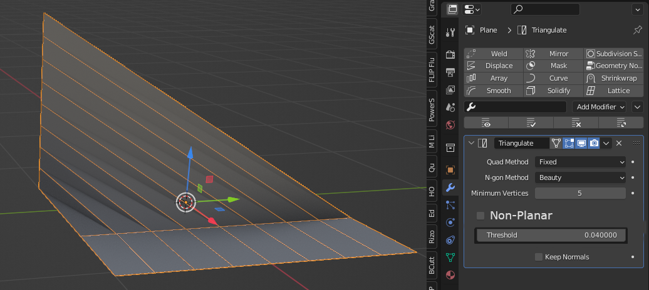
Task: Click the Triangulate modifier icon in breadcrumb
Action: [522, 30]
